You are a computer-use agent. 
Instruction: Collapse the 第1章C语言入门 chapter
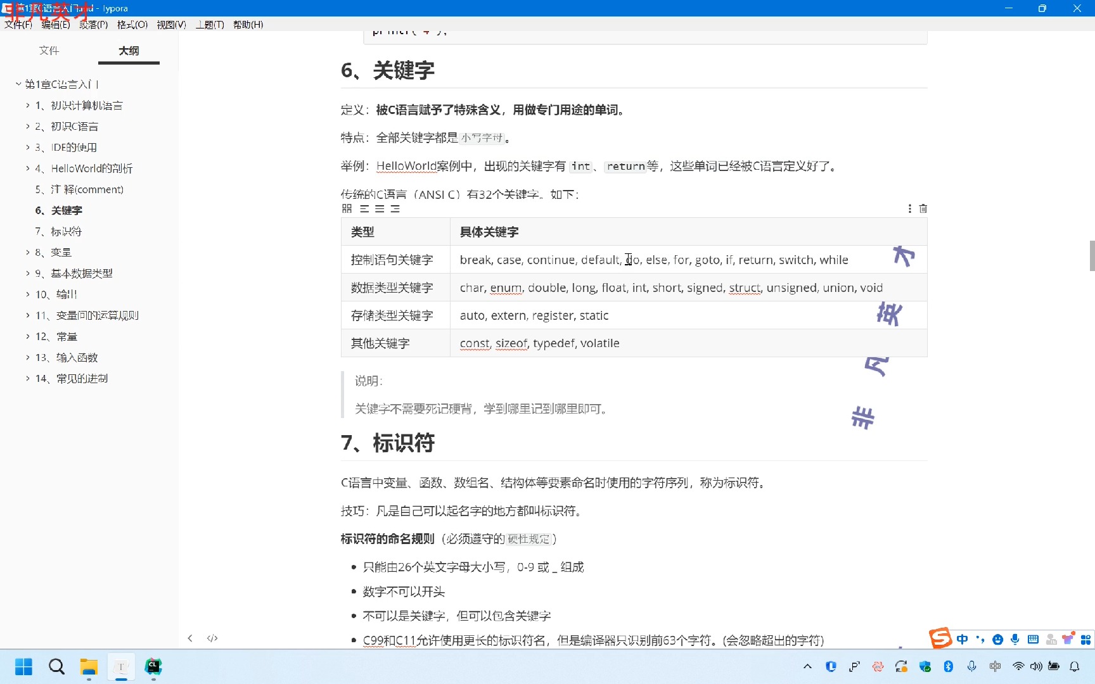pos(18,84)
